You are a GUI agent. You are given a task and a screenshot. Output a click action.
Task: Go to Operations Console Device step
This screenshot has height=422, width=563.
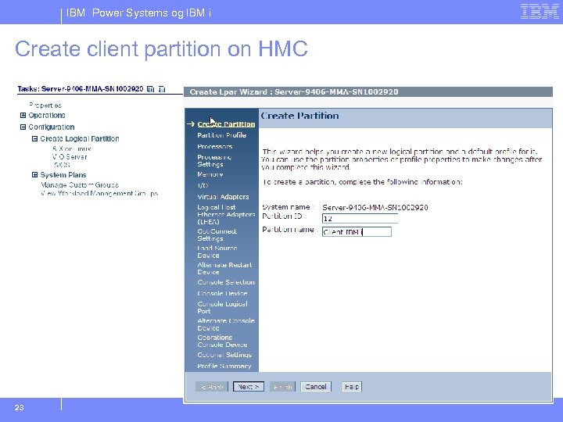click(222, 342)
